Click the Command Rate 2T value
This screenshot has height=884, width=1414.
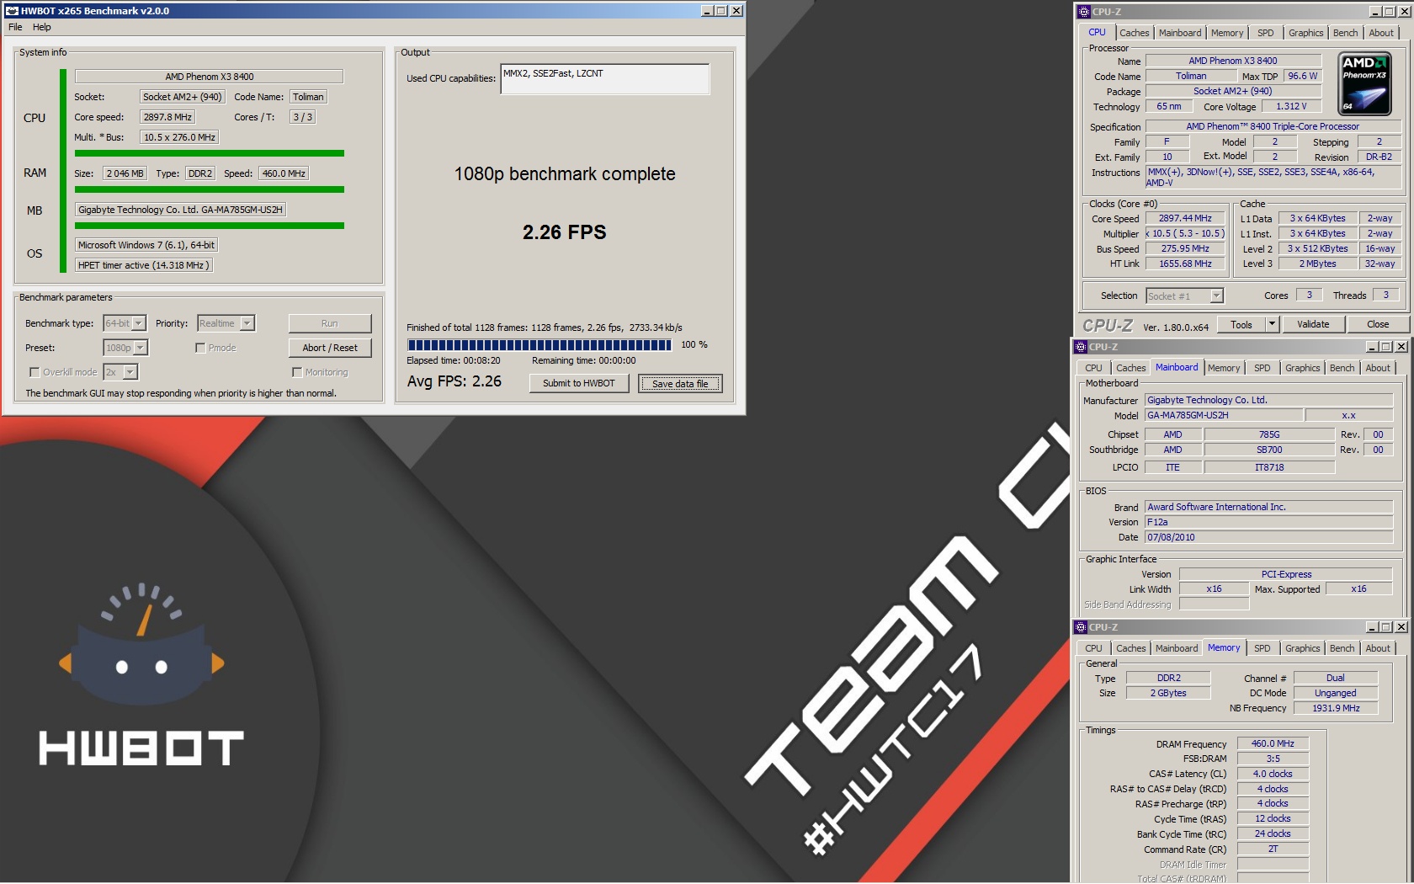(x=1273, y=849)
